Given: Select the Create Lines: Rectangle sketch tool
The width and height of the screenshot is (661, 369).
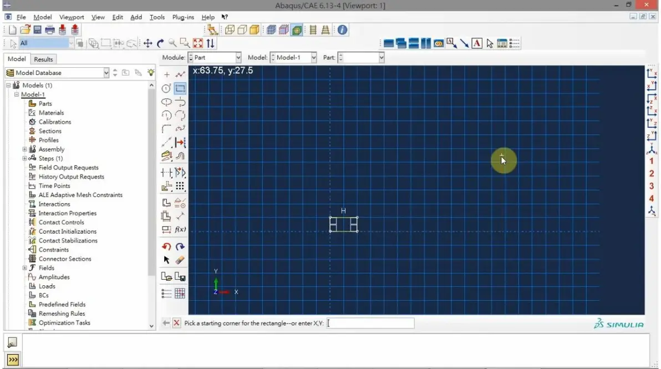Looking at the screenshot, I should (180, 89).
